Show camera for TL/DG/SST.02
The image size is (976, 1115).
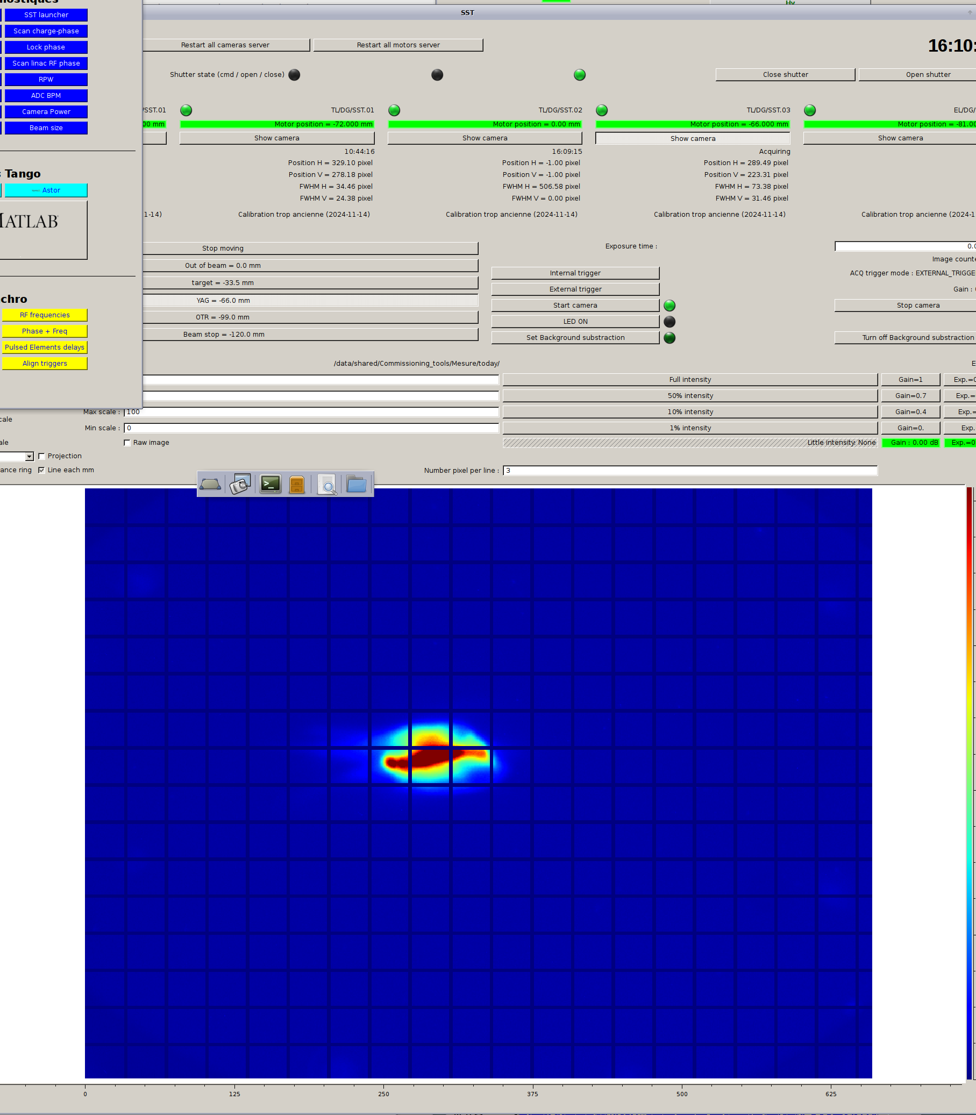click(x=484, y=138)
